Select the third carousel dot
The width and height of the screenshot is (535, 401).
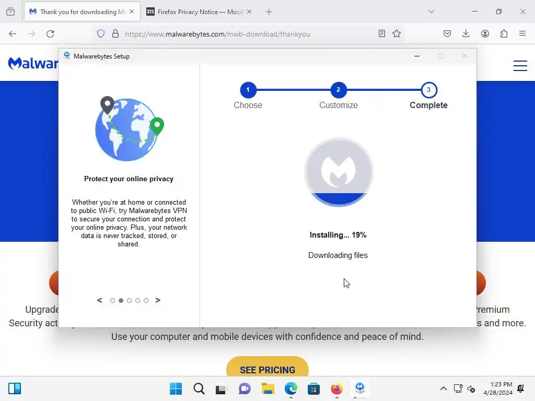coord(130,300)
